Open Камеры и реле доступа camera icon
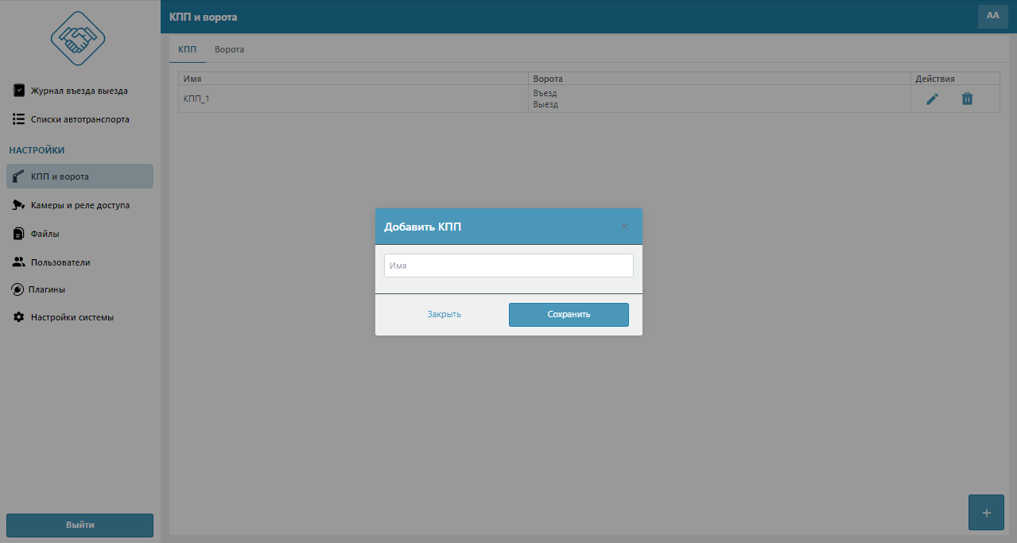The image size is (1017, 543). [x=19, y=205]
